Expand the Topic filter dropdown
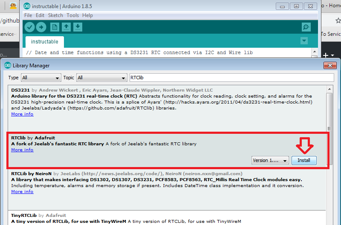Viewport: 341px width, 225px height. coord(101,78)
